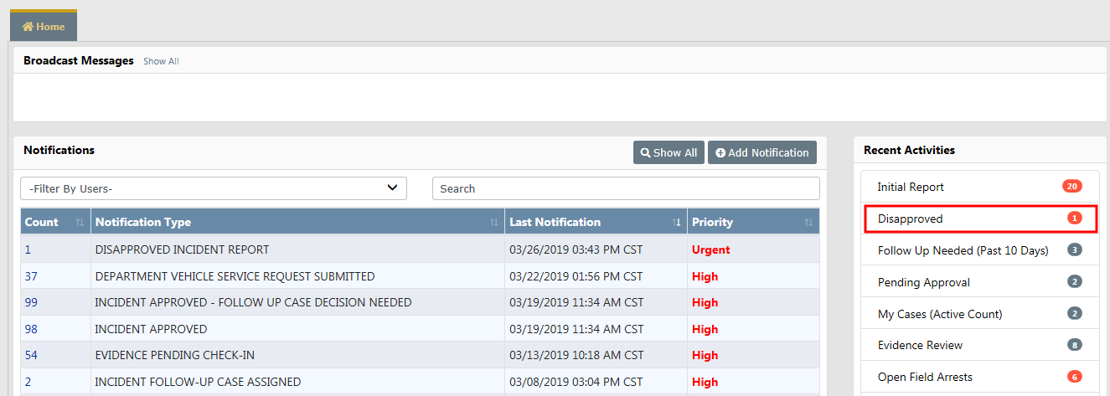Viewport: 1110px width, 396px height.
Task: Sort by Last Notification column sort icon
Action: click(x=676, y=223)
